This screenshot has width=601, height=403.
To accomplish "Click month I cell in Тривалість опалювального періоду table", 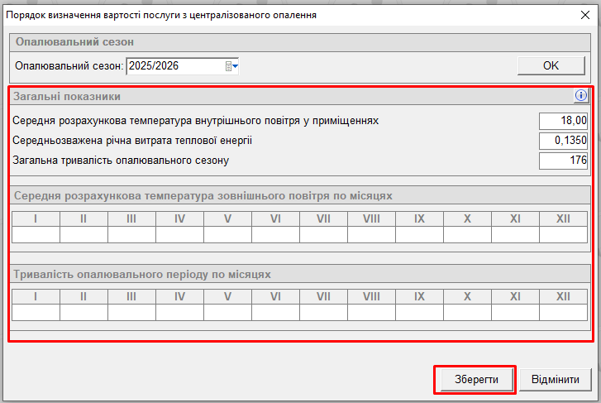I will pos(36,313).
